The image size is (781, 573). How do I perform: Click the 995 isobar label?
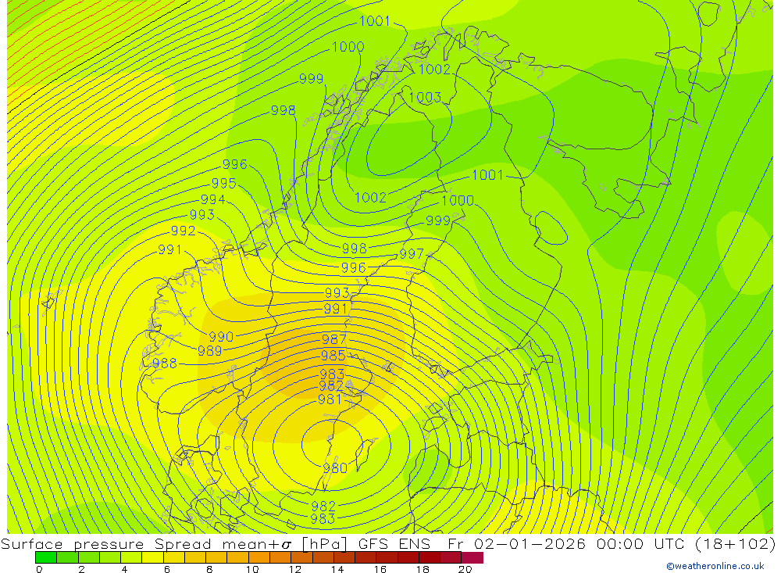(223, 183)
